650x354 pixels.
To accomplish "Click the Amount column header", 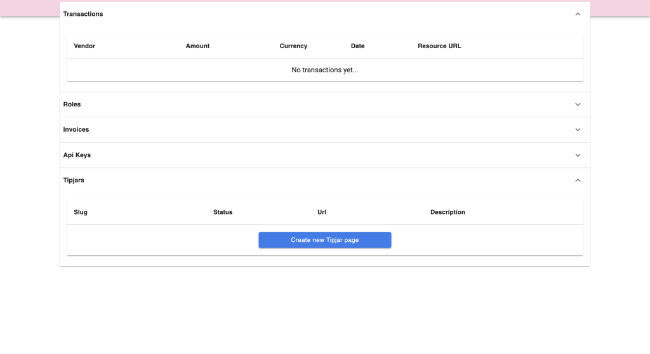I will tap(197, 46).
